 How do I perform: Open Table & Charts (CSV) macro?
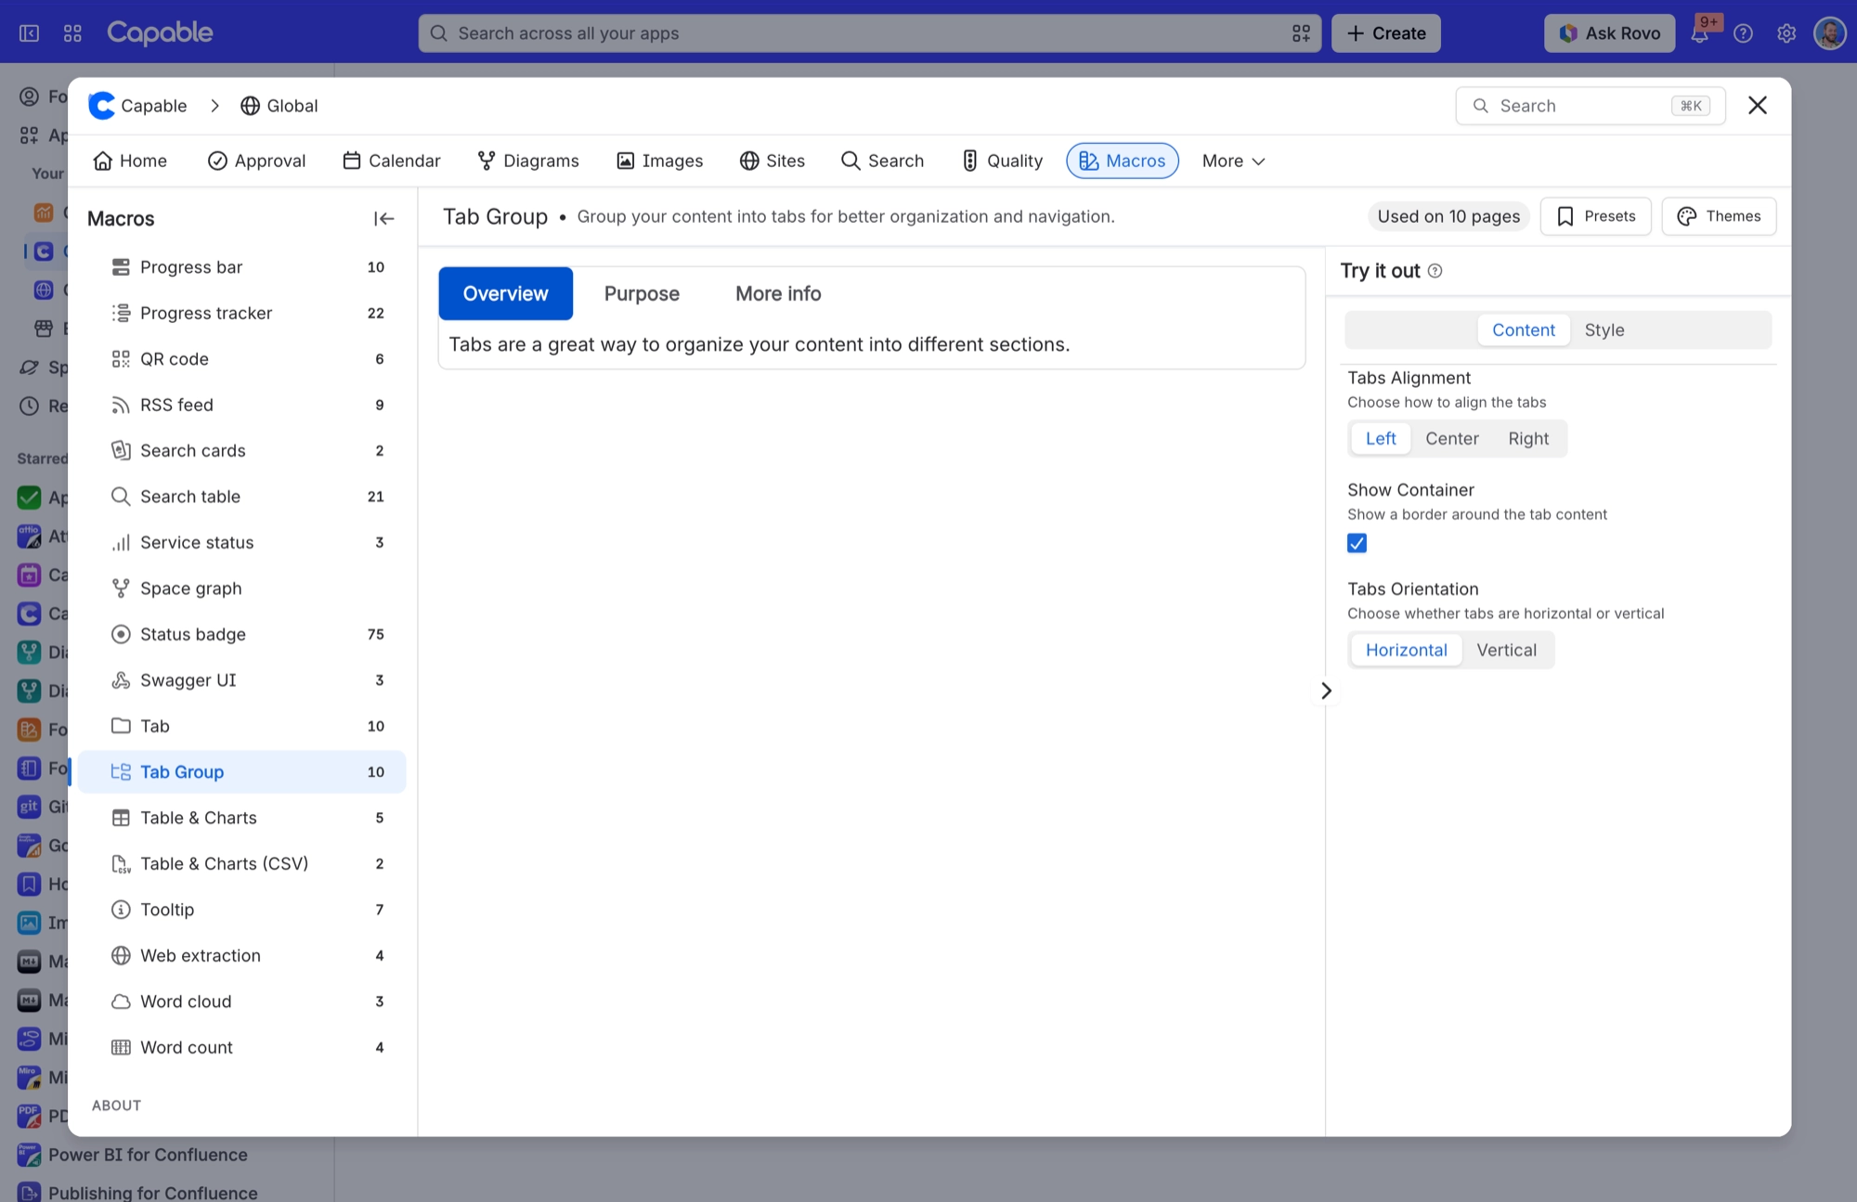pyautogui.click(x=242, y=864)
